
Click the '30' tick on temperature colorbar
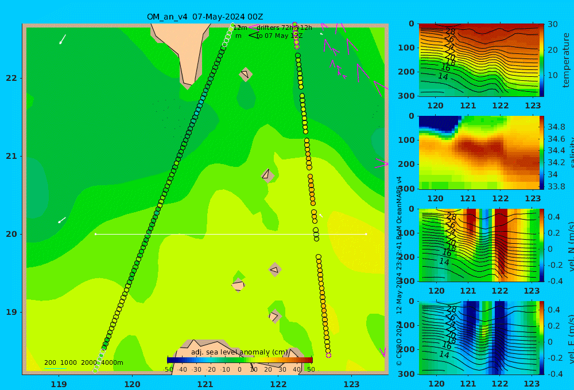point(553,24)
